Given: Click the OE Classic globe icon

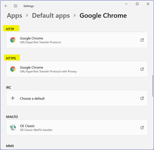Looking at the screenshot, I should point(13,127).
